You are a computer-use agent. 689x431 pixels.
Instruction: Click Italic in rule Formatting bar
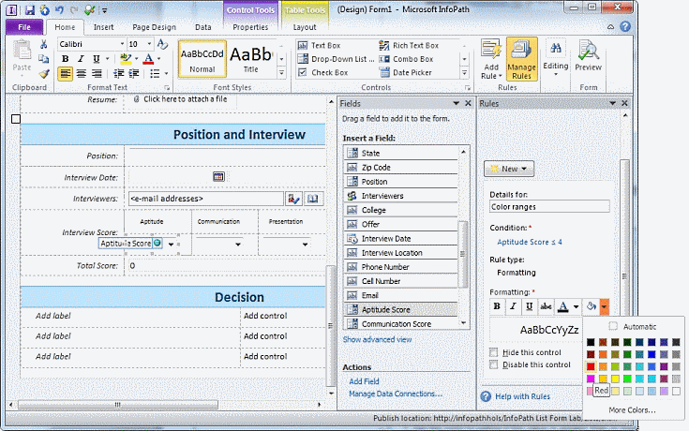point(513,306)
